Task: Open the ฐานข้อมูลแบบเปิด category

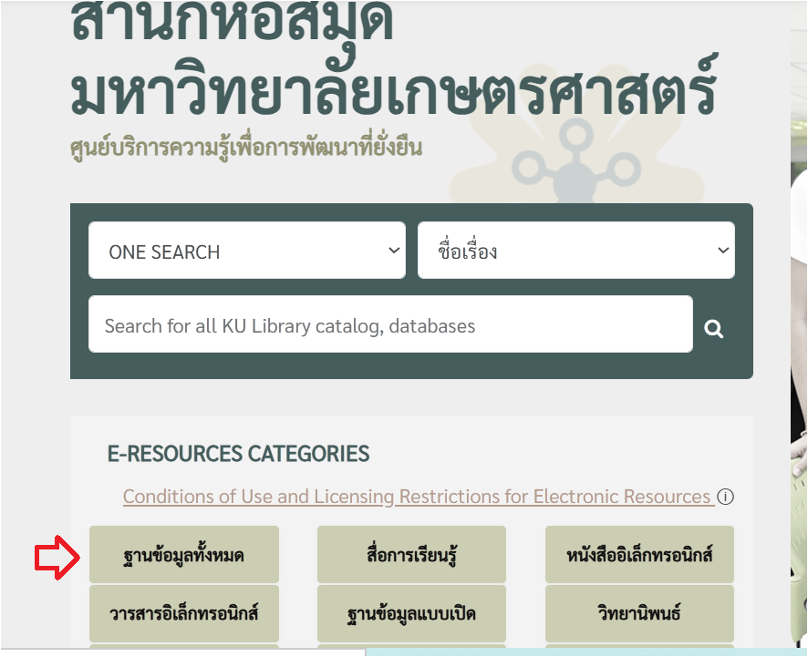Action: [411, 613]
